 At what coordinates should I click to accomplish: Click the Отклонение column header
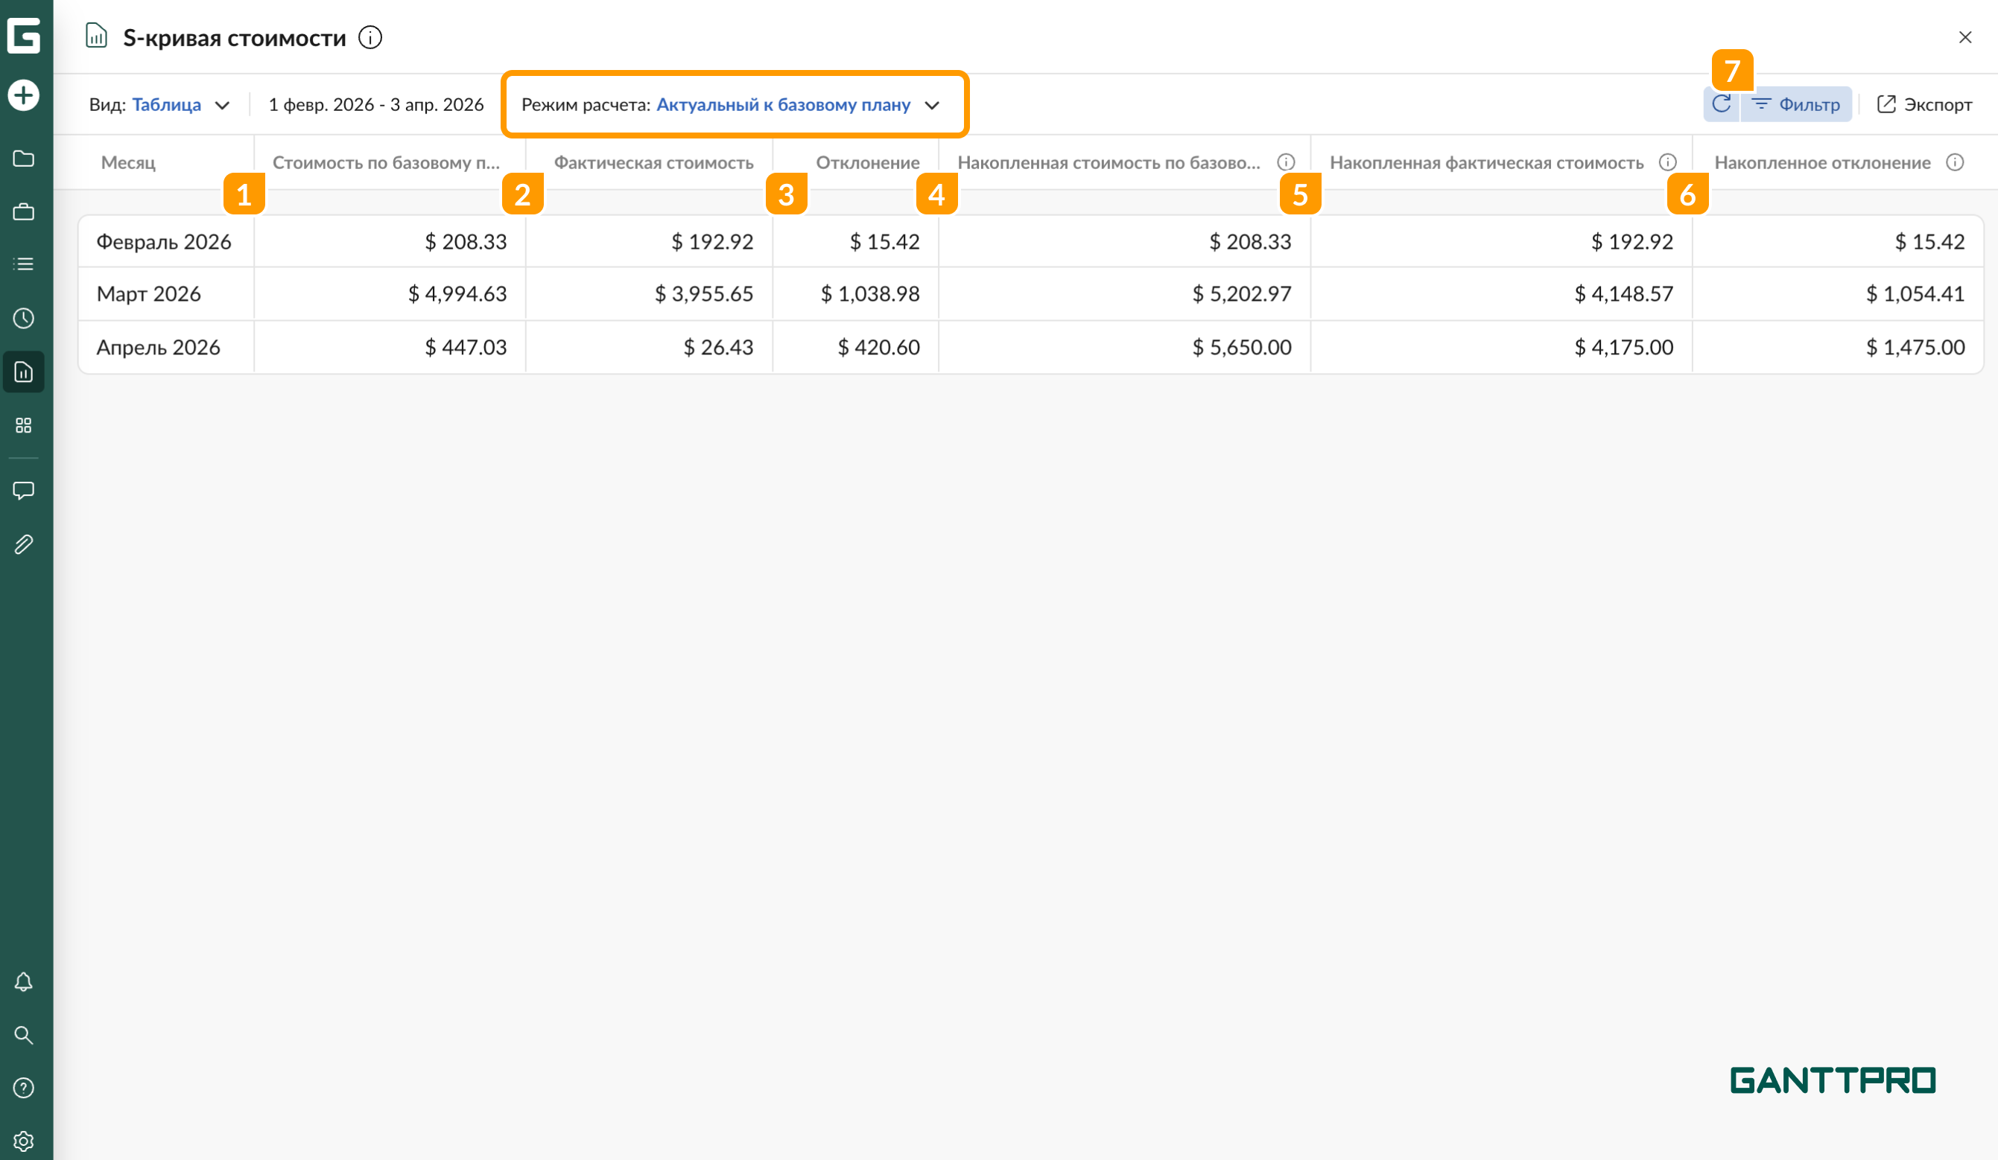click(867, 162)
